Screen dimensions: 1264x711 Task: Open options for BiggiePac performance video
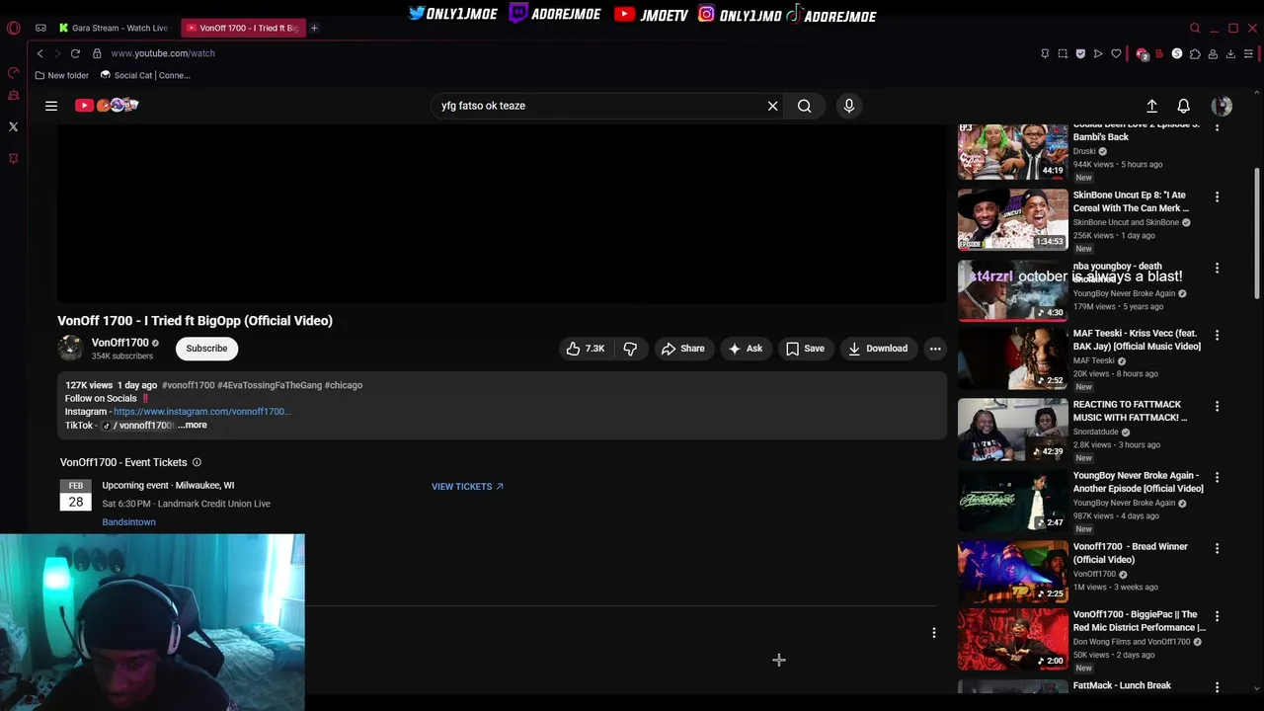tap(1217, 617)
